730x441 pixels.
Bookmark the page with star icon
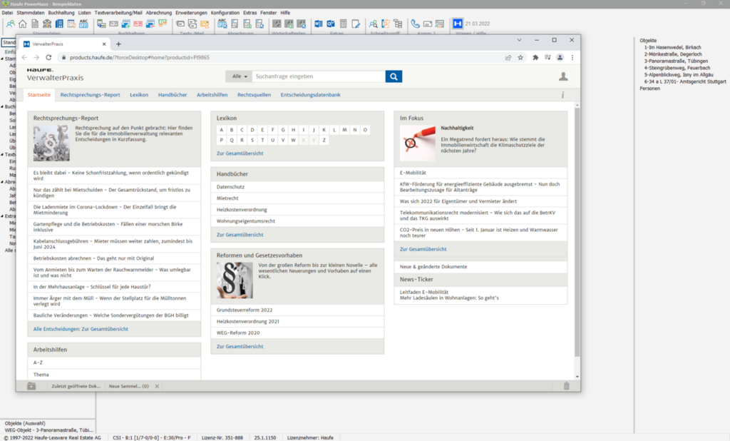click(520, 57)
